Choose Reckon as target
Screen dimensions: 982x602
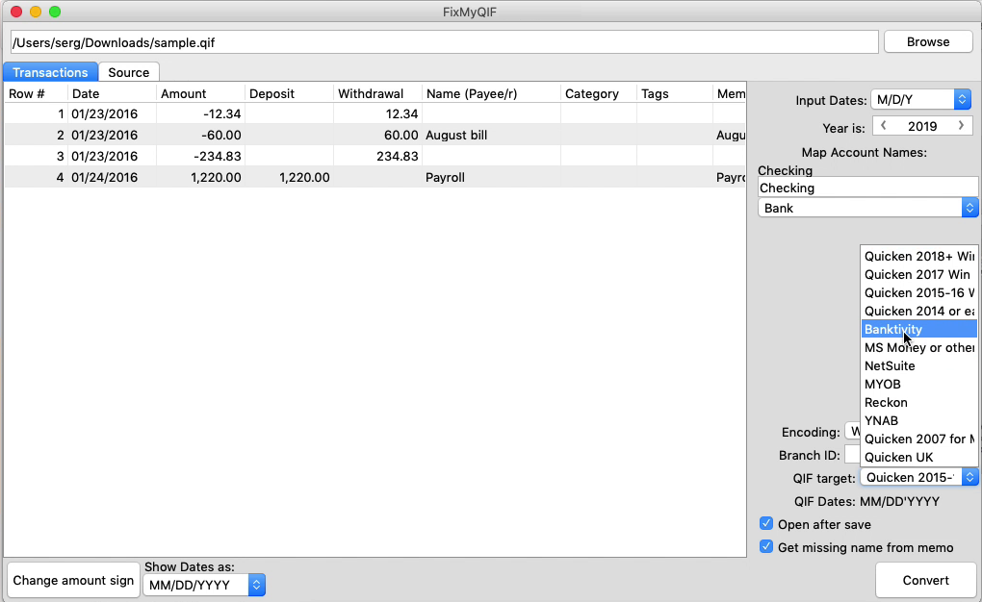pyautogui.click(x=918, y=402)
